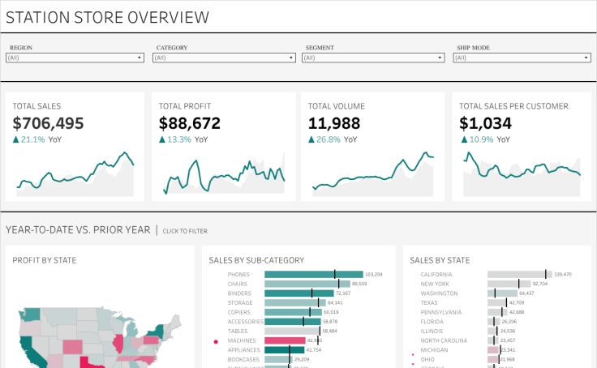Click the Binders bar in sub-category chart
This screenshot has height=368, width=597.
click(298, 293)
